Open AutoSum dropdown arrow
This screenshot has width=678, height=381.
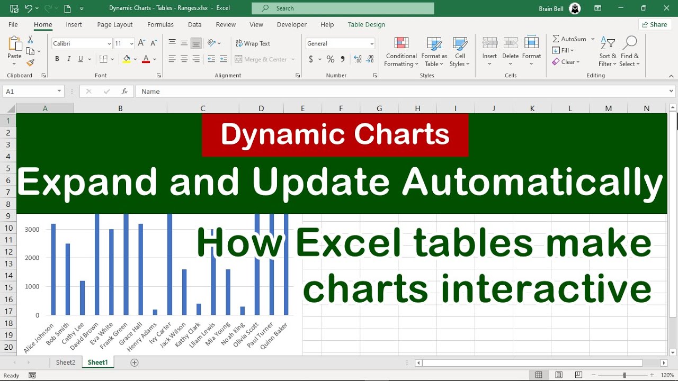point(593,39)
